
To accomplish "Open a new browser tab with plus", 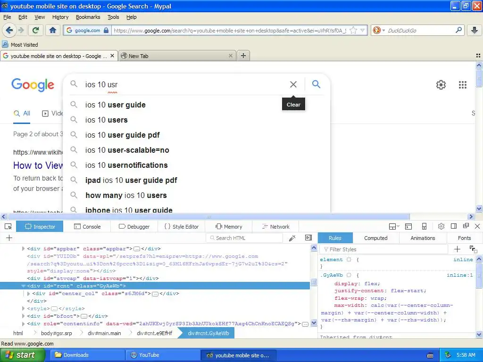I will point(243,56).
